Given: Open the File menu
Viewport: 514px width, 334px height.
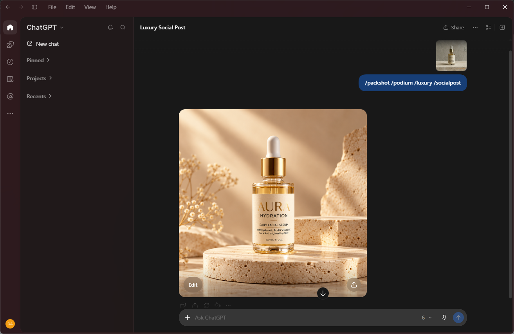Looking at the screenshot, I should point(52,7).
